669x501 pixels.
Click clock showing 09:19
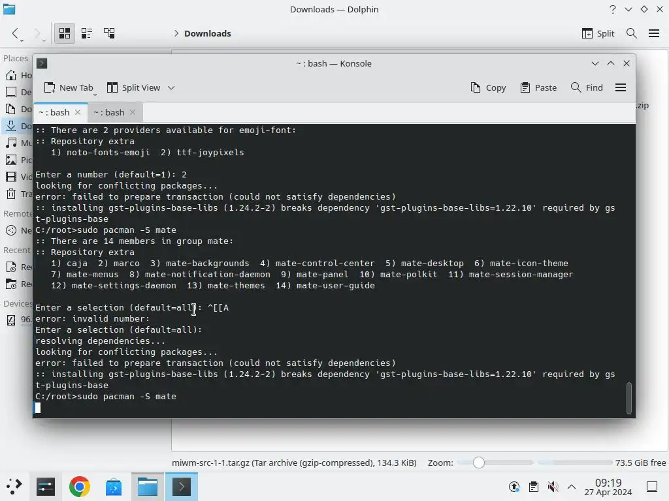[x=608, y=487]
